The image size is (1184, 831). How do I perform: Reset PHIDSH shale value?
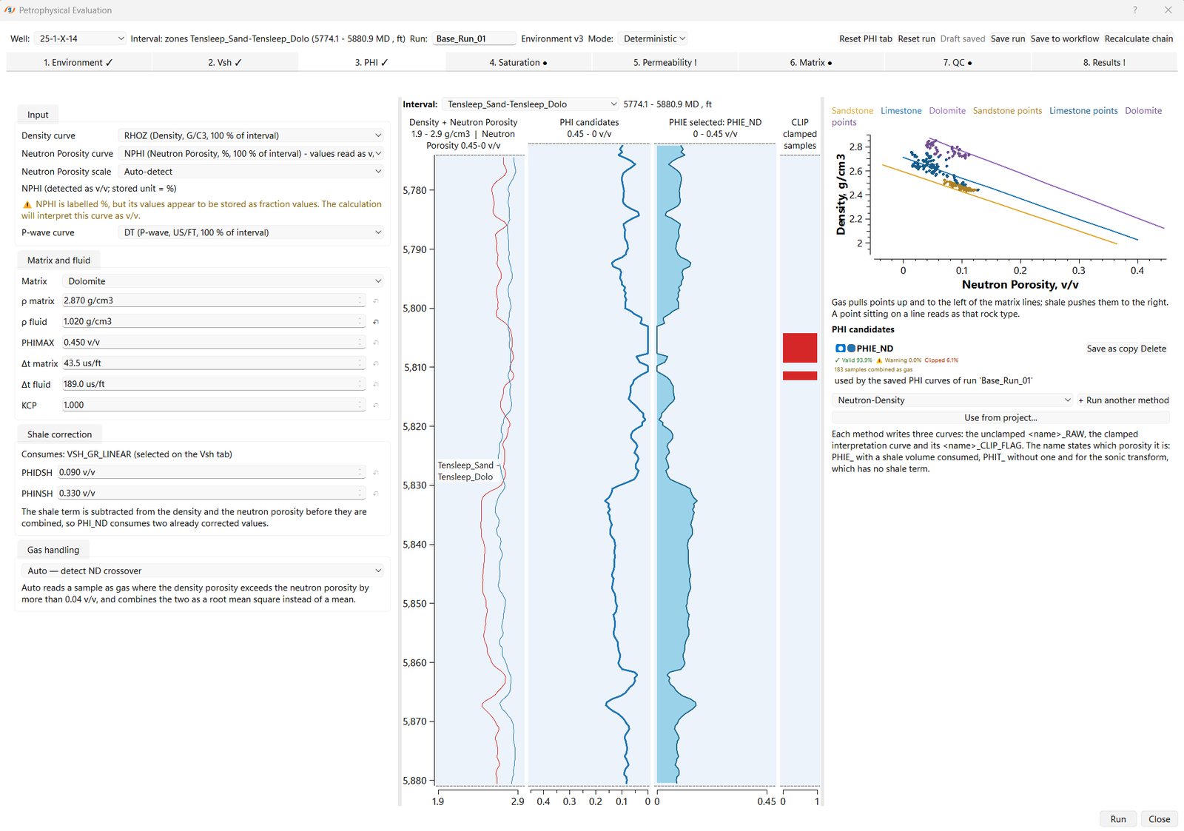(376, 472)
